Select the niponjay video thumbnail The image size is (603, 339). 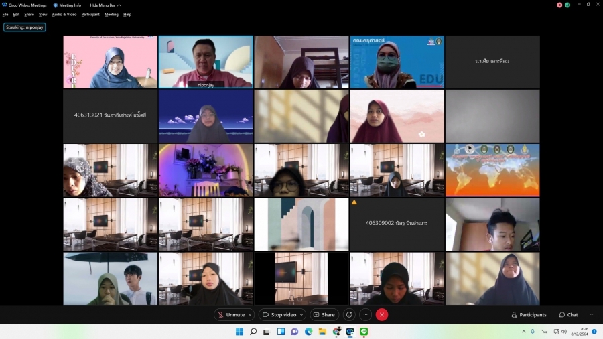[206, 62]
